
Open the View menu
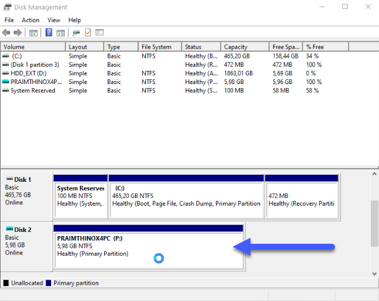54,20
